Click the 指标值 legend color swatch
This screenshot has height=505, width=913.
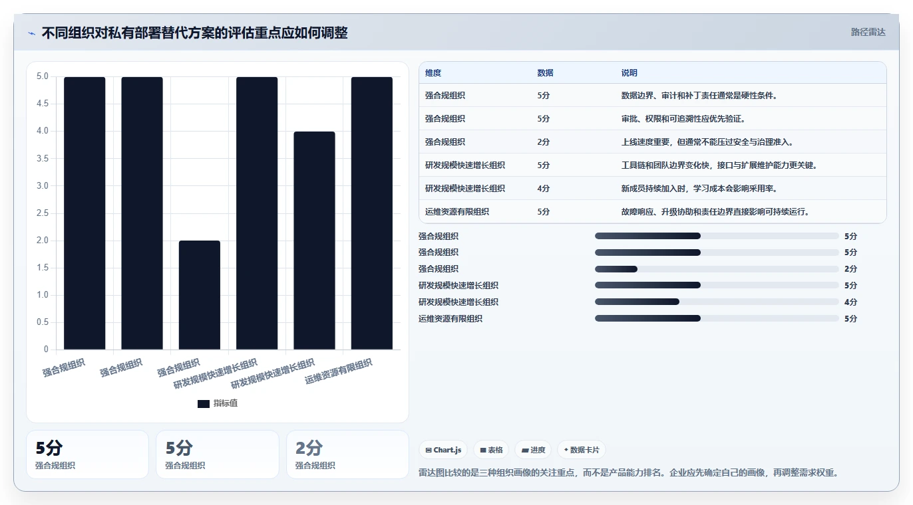pyautogui.click(x=204, y=404)
